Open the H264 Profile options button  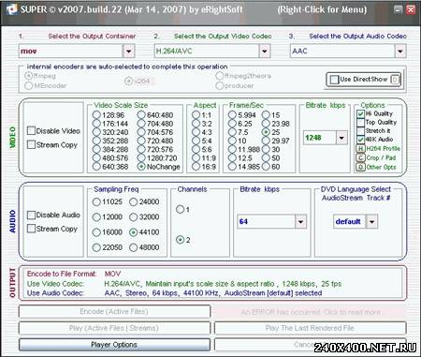pyautogui.click(x=360, y=149)
